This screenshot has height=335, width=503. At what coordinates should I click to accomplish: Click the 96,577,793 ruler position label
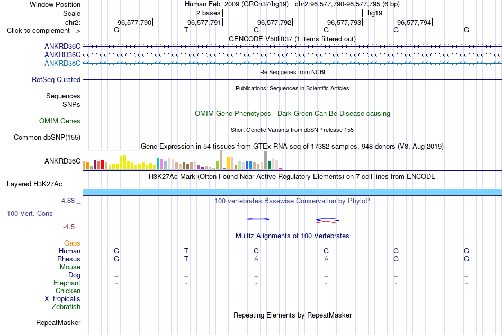344,22
